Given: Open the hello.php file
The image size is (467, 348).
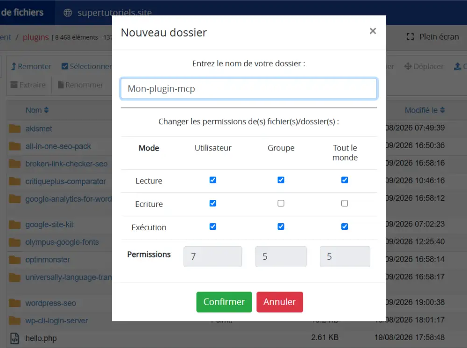Looking at the screenshot, I should [x=41, y=339].
